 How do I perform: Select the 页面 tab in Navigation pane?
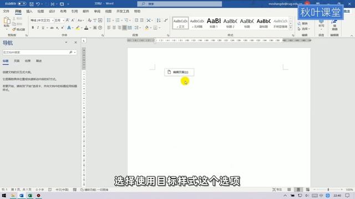pos(17,61)
